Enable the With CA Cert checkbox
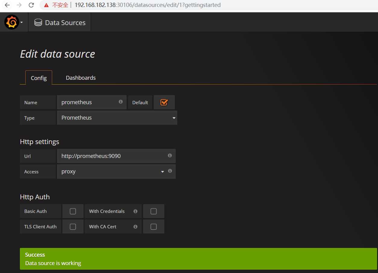The width and height of the screenshot is (378, 273). click(153, 226)
